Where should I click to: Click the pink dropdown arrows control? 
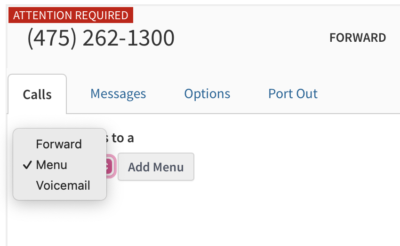tap(110, 166)
